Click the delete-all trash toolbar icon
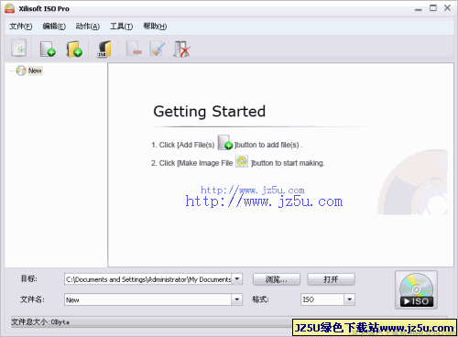458x337 pixels. click(x=182, y=49)
